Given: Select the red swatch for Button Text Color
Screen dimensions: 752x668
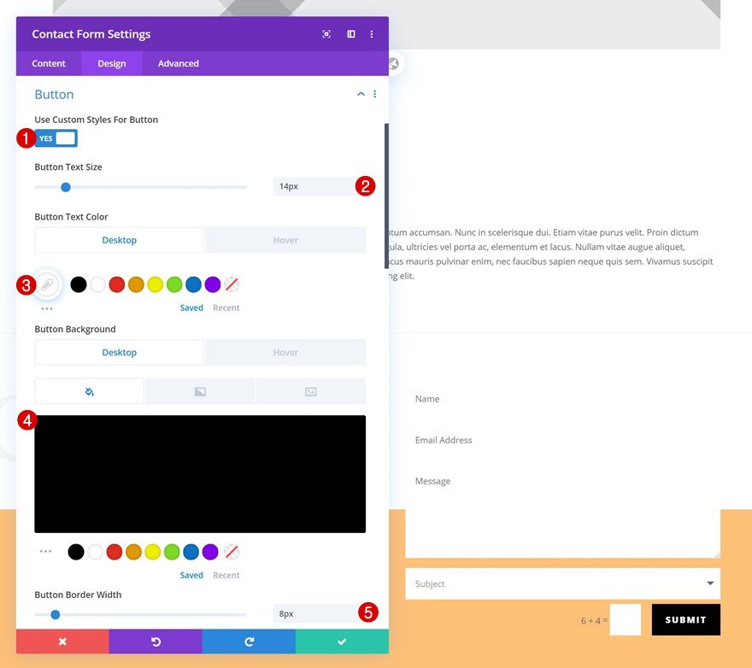Looking at the screenshot, I should [x=116, y=284].
